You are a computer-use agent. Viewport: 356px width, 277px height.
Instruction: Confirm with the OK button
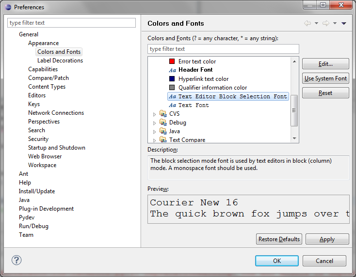click(277, 261)
